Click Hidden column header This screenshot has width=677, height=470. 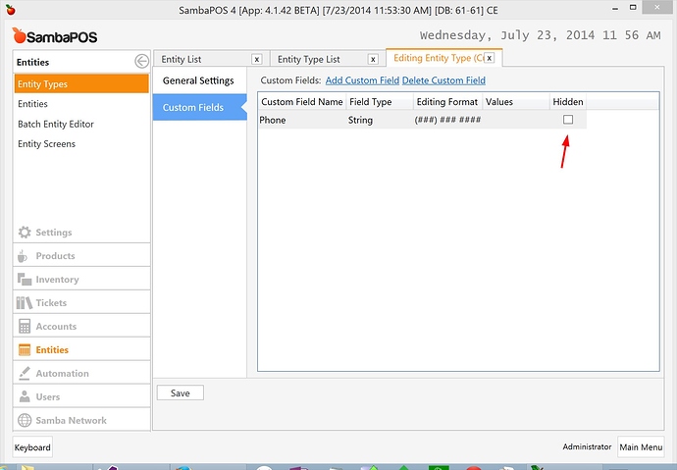pos(568,102)
